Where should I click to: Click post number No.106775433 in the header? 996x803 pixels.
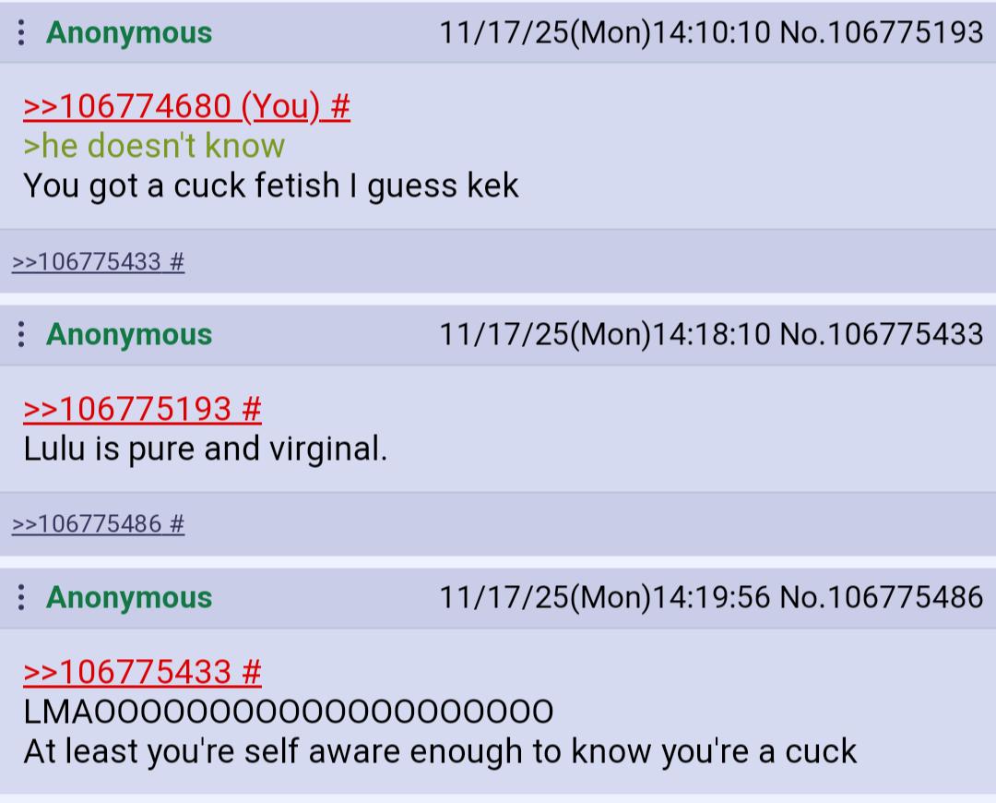(x=882, y=334)
